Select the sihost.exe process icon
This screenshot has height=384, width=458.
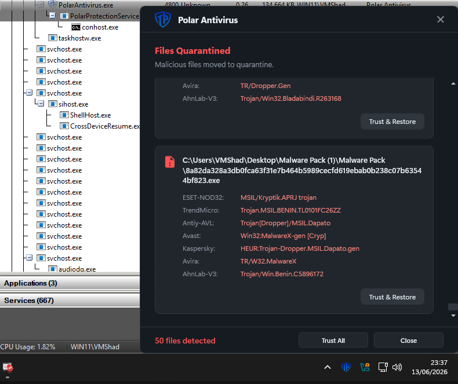52,104
